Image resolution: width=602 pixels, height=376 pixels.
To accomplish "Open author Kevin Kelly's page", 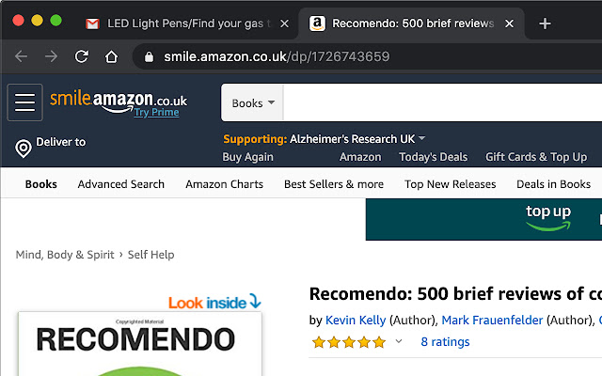I will point(356,321).
